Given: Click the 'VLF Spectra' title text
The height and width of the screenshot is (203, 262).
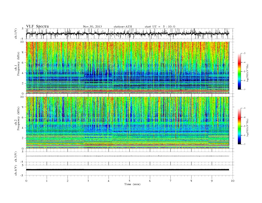Looking at the screenshot, I should [x=37, y=26].
